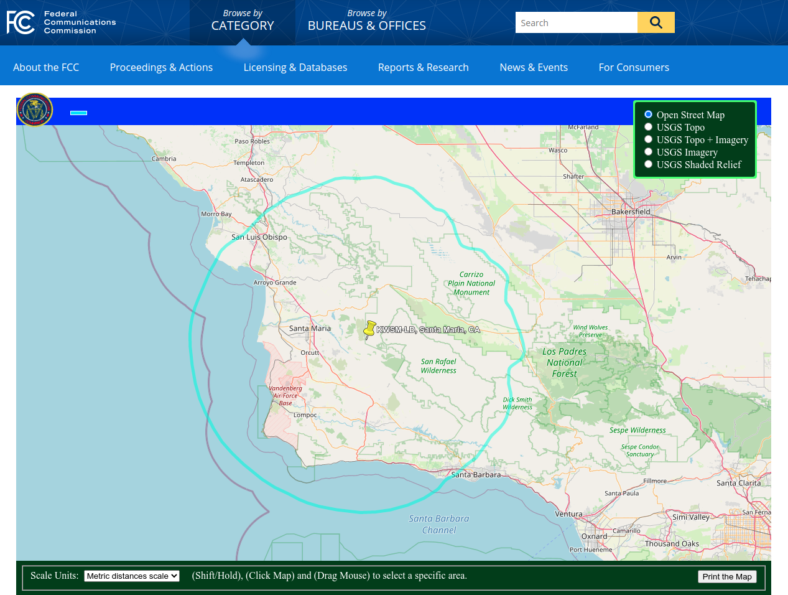
Task: Click the FCC logo in header
Action: coord(61,22)
